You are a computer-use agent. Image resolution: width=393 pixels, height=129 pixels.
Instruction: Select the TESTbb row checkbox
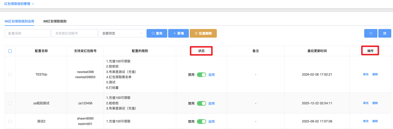pyautogui.click(x=10, y=74)
